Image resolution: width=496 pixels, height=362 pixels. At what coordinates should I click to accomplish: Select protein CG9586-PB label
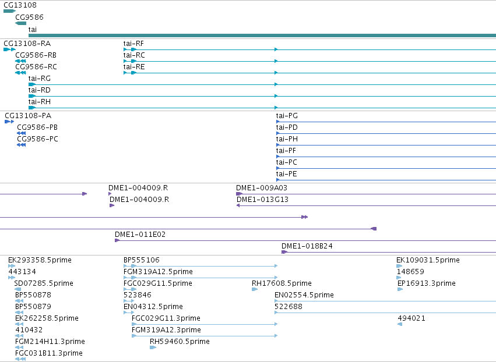37,127
